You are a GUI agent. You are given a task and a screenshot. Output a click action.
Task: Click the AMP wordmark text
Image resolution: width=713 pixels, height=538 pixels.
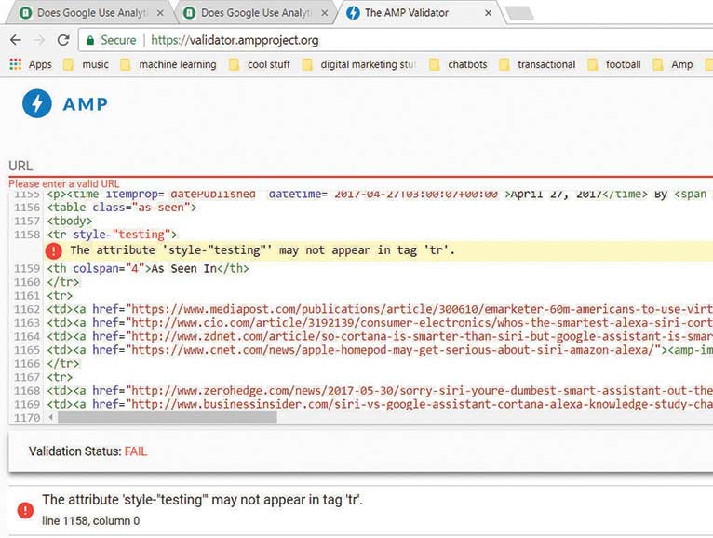(85, 104)
